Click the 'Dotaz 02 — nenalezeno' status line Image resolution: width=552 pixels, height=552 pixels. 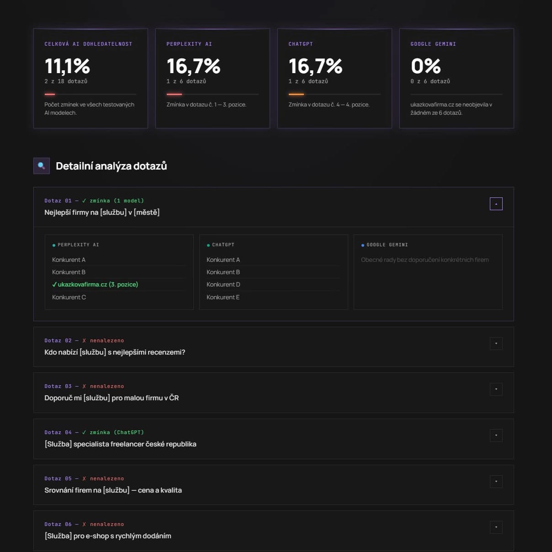pyautogui.click(x=84, y=340)
